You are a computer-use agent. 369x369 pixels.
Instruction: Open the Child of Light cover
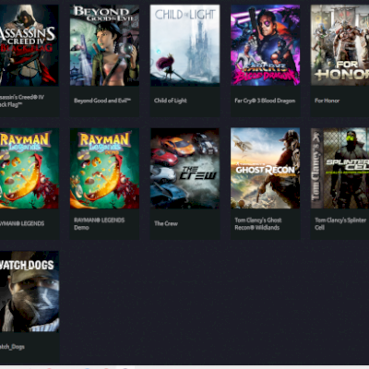(x=184, y=45)
